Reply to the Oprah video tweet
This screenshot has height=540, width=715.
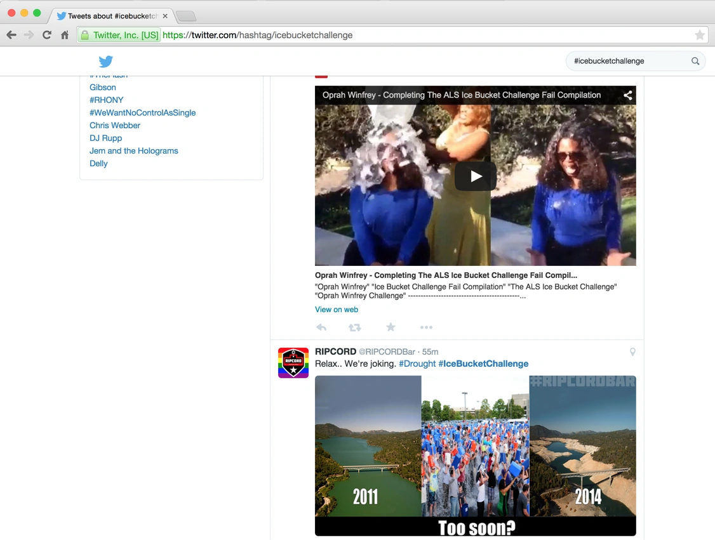point(321,327)
